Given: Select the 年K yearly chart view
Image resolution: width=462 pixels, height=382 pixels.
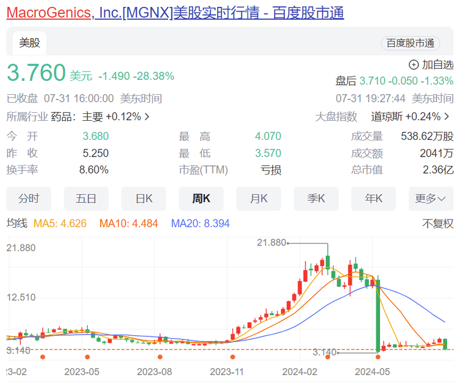Looking at the screenshot, I should pyautogui.click(x=373, y=198).
